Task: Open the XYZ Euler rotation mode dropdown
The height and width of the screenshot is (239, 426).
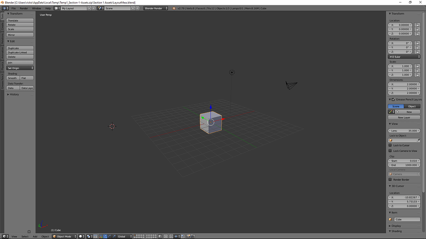Action: pos(405,56)
